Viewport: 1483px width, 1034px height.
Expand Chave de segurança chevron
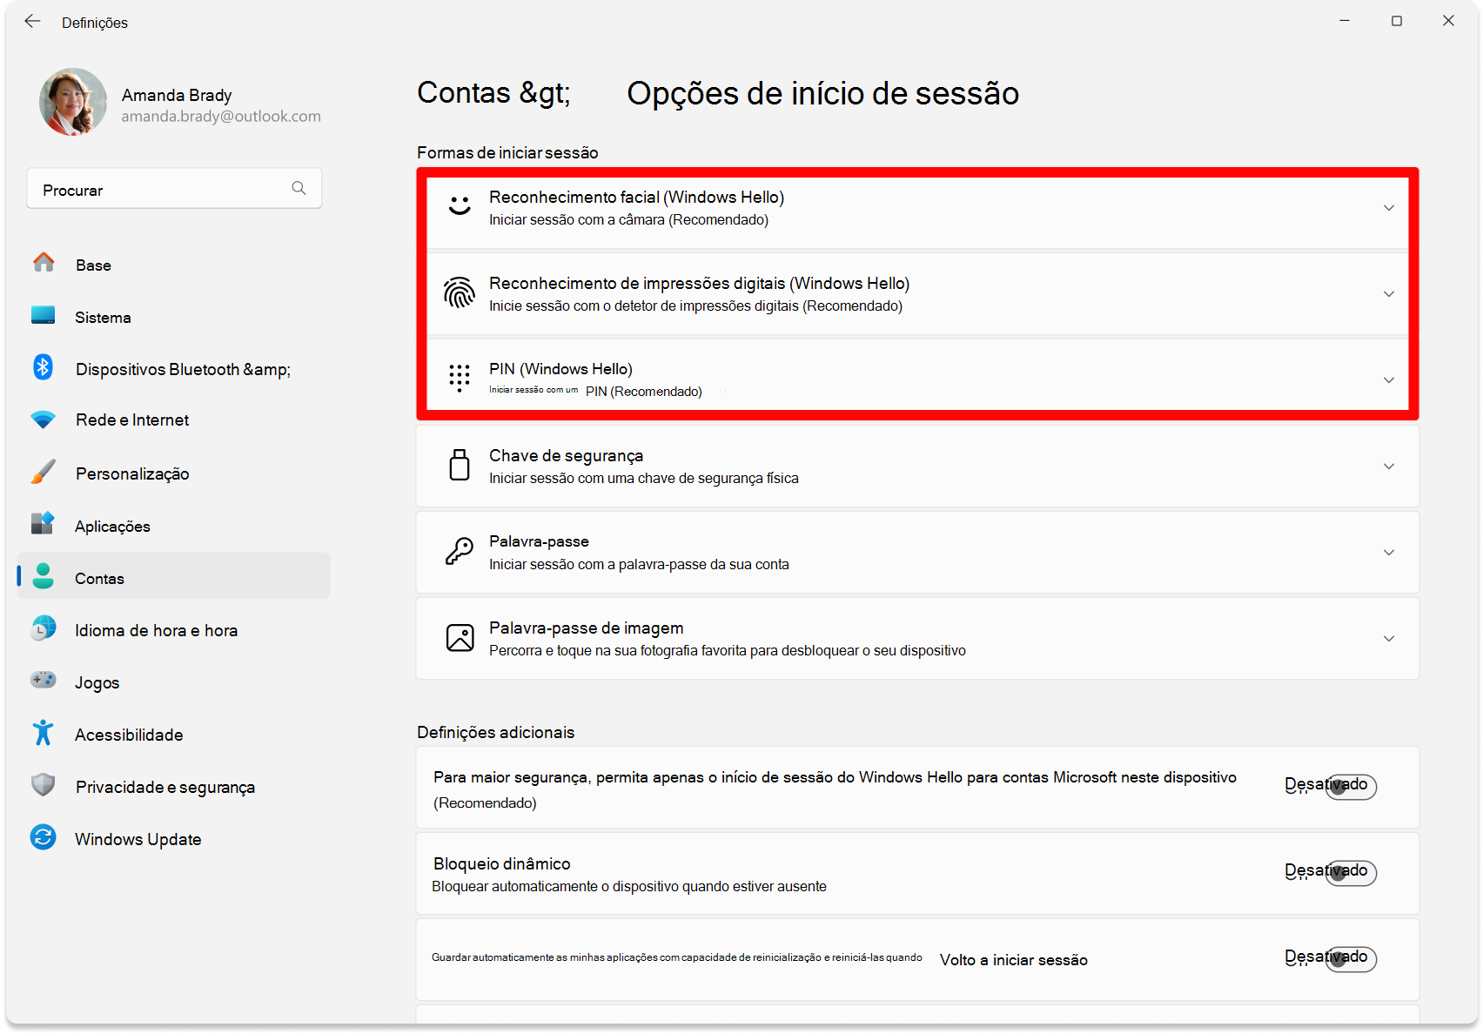tap(1389, 466)
